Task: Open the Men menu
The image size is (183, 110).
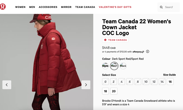Action: tap(32, 7)
